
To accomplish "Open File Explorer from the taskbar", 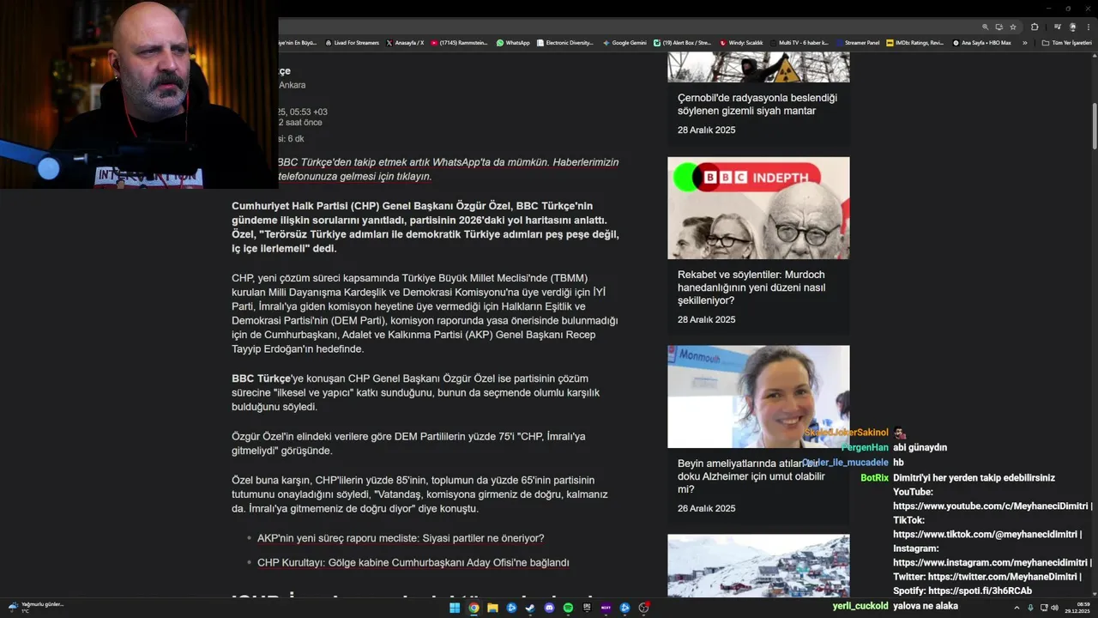I will click(x=492, y=608).
